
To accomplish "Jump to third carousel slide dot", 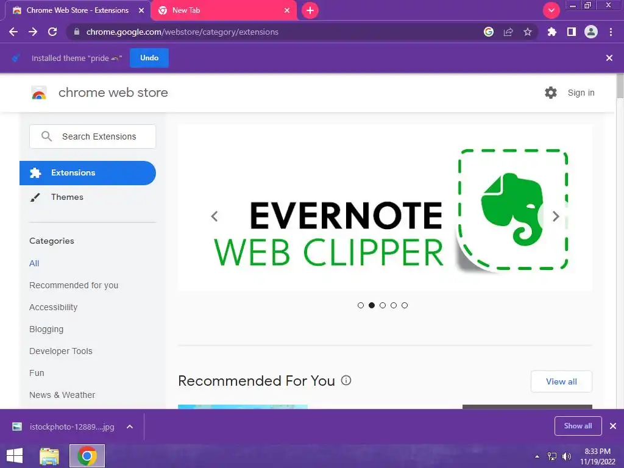I will click(x=383, y=305).
